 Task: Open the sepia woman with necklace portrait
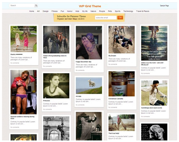[56, 86]
